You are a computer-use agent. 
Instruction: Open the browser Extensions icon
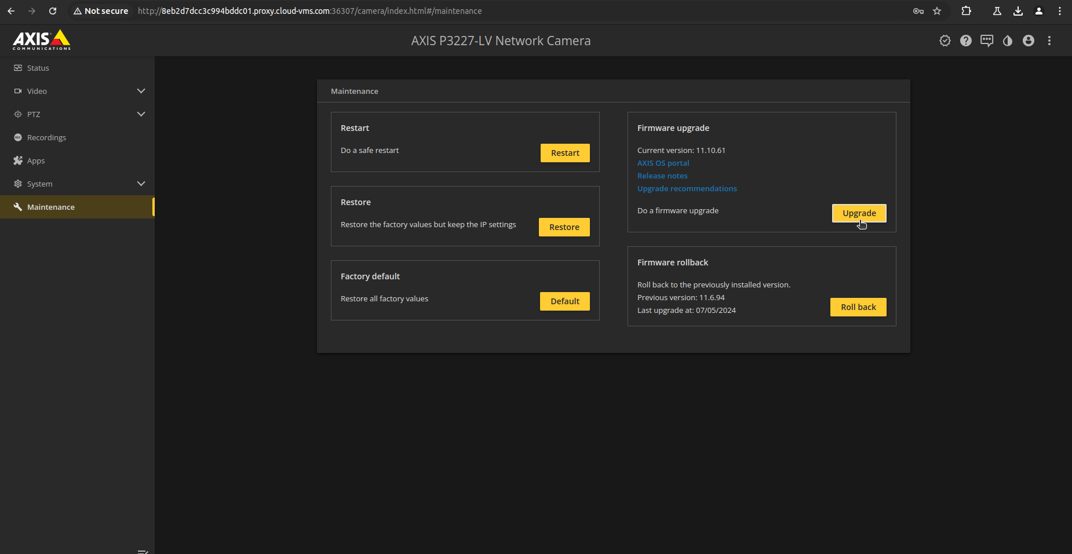click(x=966, y=10)
